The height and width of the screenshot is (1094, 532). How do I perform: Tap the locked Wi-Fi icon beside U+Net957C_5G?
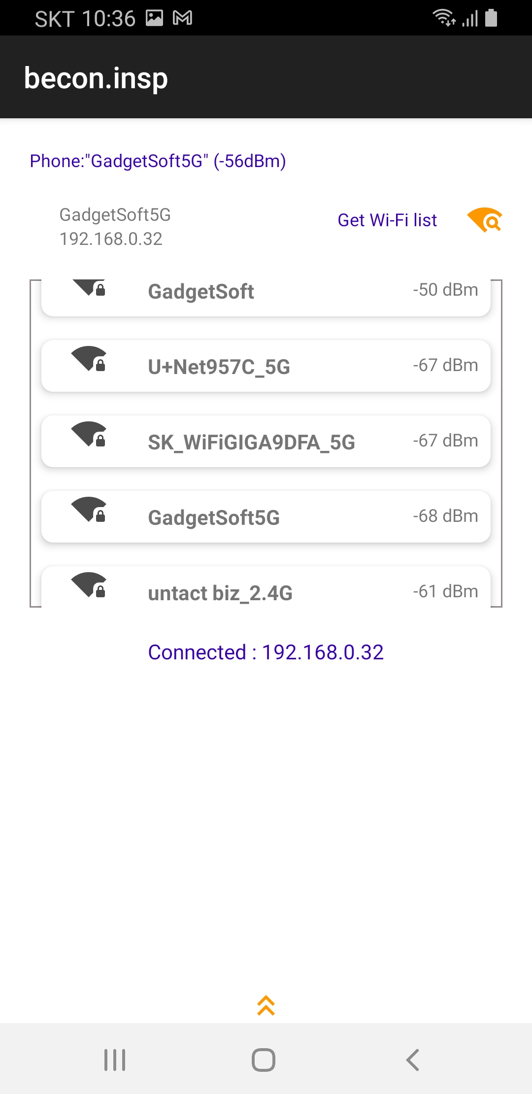pyautogui.click(x=89, y=358)
